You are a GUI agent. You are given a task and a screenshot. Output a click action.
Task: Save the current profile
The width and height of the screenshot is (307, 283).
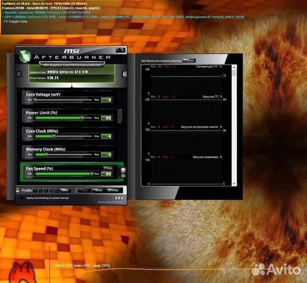(65, 190)
